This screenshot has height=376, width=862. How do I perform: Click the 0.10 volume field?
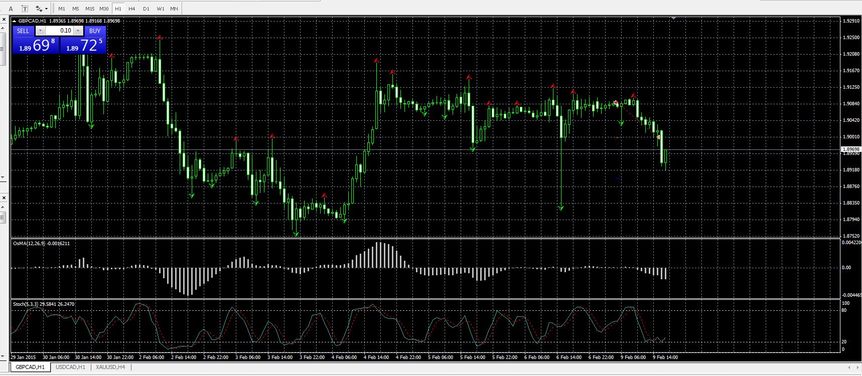(59, 31)
